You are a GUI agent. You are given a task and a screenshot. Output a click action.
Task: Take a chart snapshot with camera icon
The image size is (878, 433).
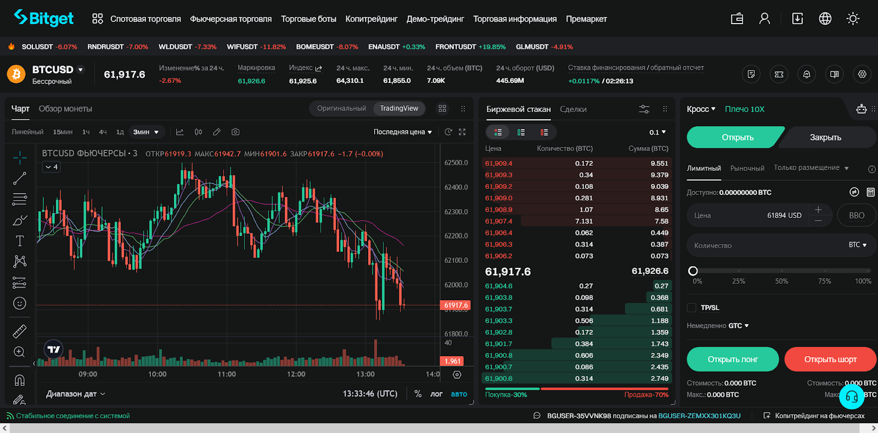click(x=235, y=132)
